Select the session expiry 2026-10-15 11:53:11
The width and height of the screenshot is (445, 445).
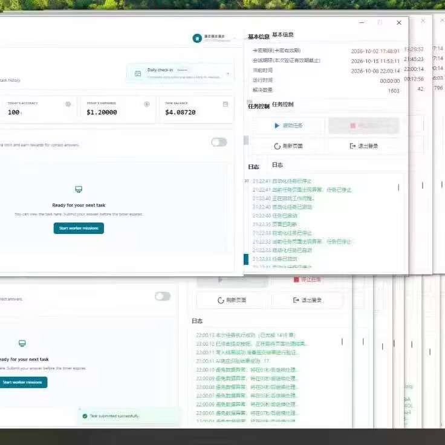pos(375,61)
